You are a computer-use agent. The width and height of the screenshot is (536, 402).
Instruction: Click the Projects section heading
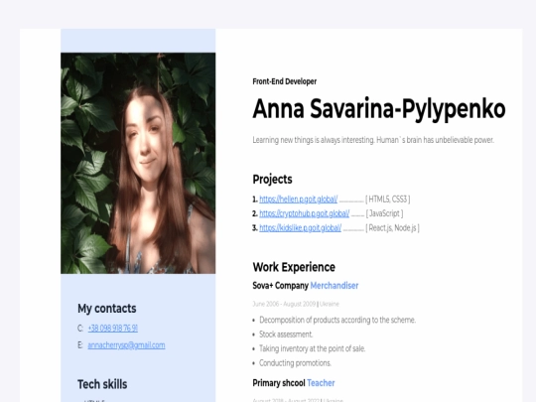(x=272, y=179)
